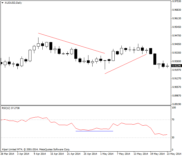Click the tall black candle near 21 Apr
This screenshot has width=182, height=156.
76,54
